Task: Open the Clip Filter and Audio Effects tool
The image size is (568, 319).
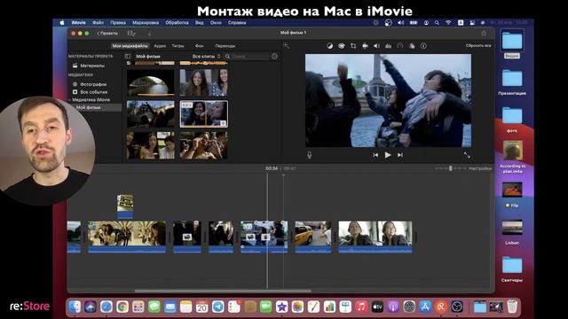Action: [412, 46]
